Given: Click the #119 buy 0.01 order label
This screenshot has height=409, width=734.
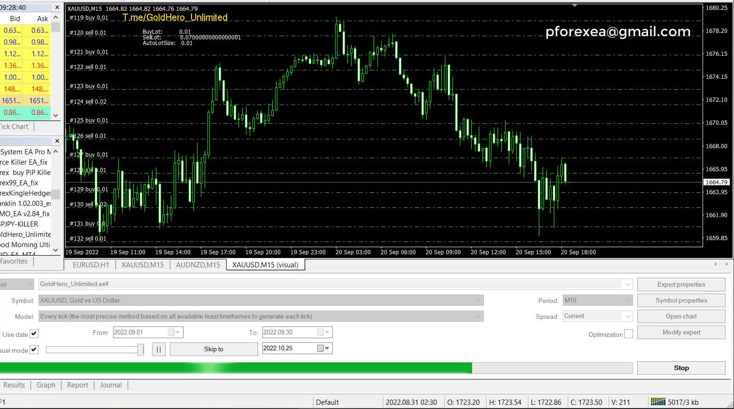Looking at the screenshot, I should tap(89, 18).
